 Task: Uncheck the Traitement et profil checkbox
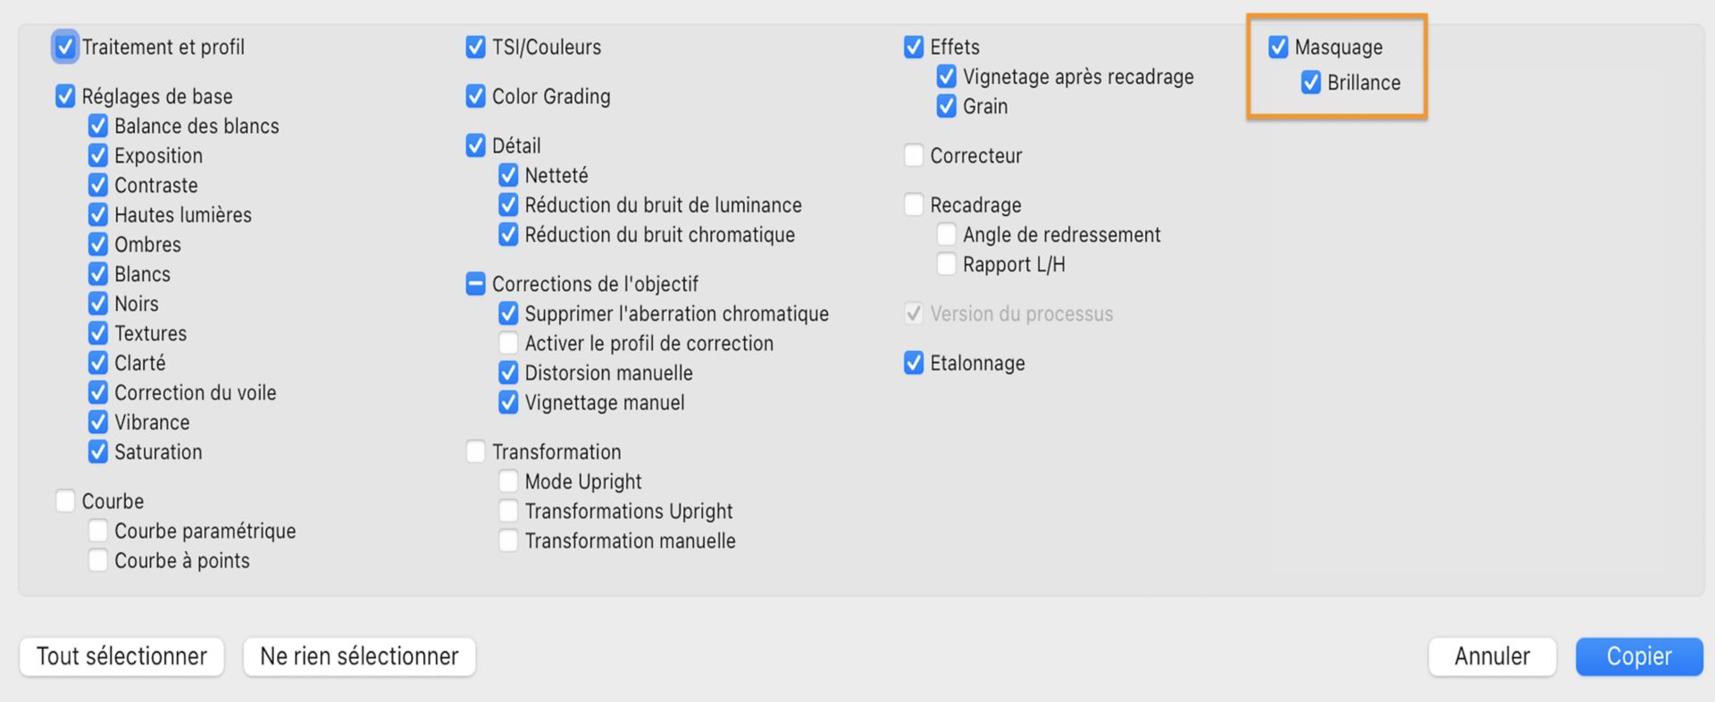[x=65, y=47]
